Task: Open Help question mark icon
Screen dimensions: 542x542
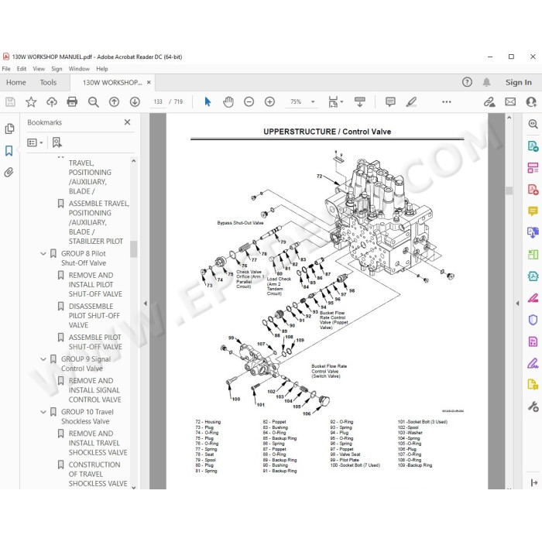Action: (x=467, y=82)
